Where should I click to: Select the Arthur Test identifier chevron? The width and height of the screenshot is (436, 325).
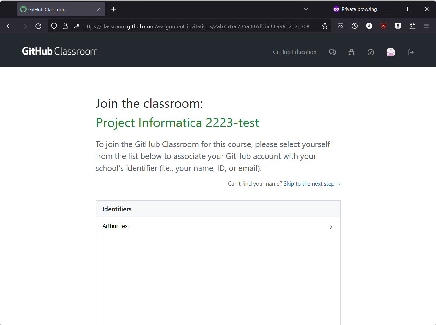point(331,227)
